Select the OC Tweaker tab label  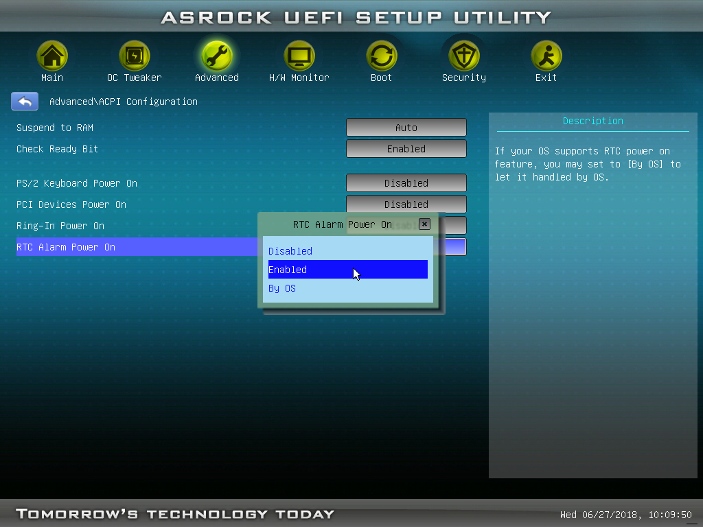[x=134, y=78]
